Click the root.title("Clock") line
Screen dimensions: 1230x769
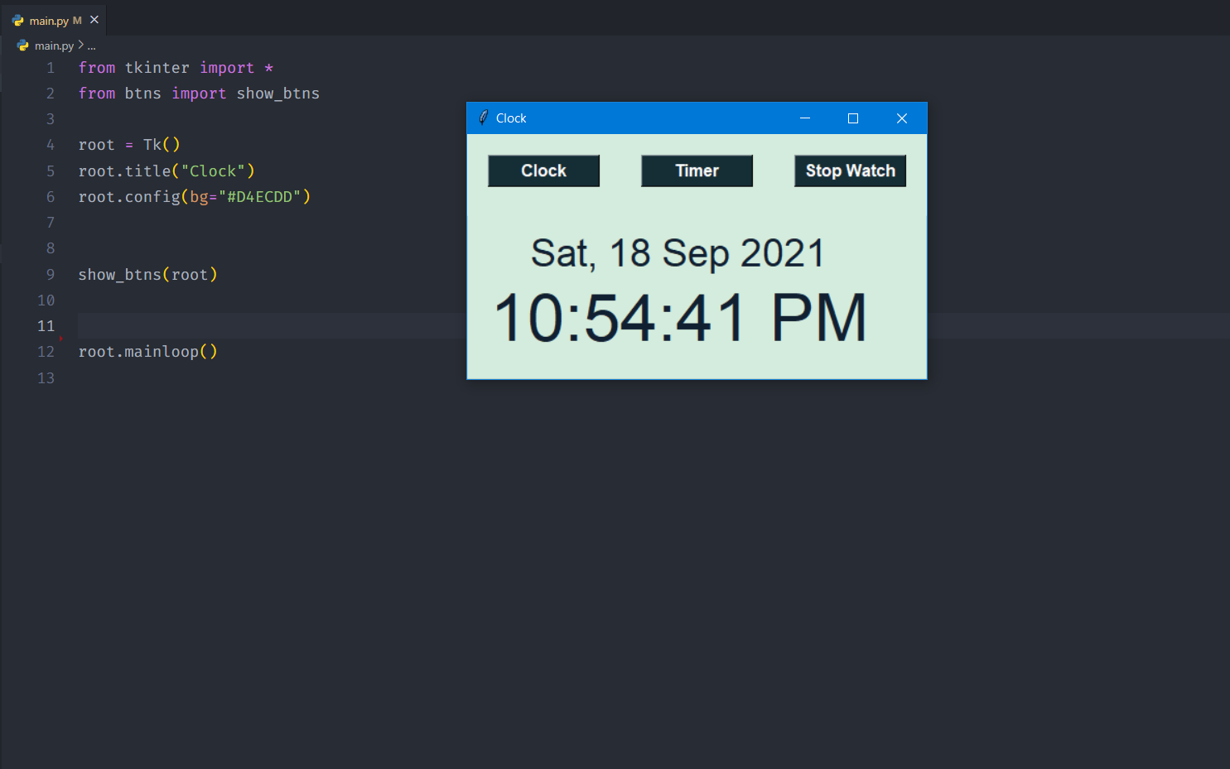click(166, 171)
